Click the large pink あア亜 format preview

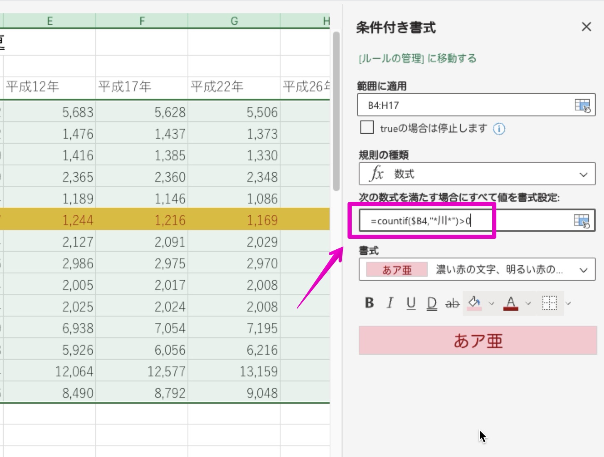(x=478, y=340)
